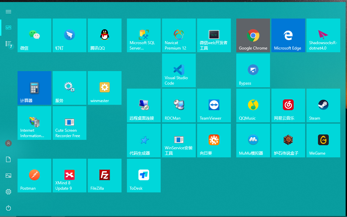Open the Power options button
The height and width of the screenshot is (217, 347).
click(8, 208)
